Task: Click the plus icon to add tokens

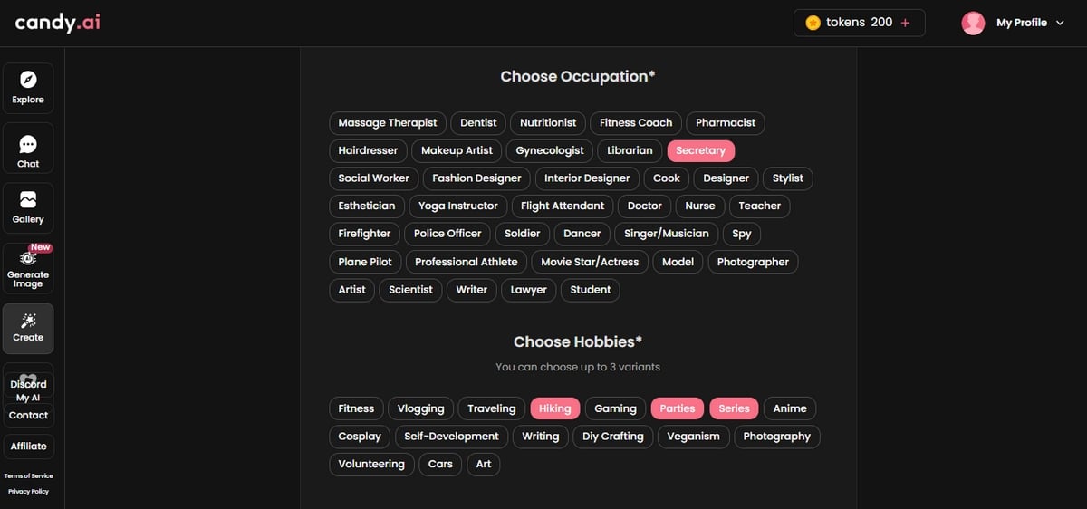Action: (905, 23)
